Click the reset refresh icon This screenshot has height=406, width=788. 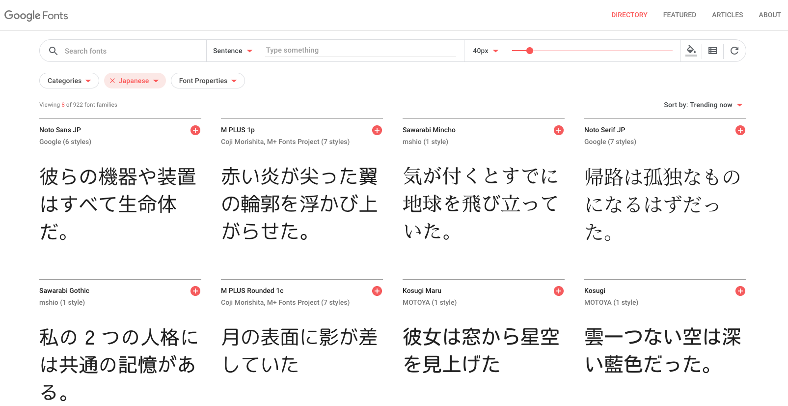pyautogui.click(x=734, y=51)
